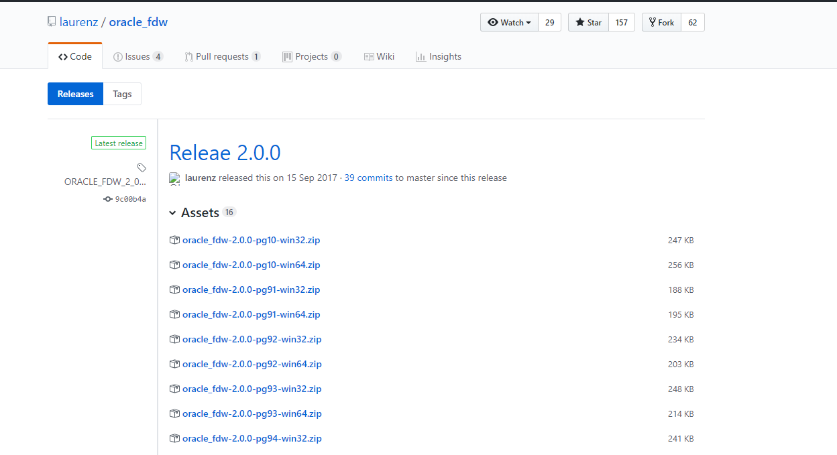Download oracle_fdw-2.0.0-pg10-win64.zip
Viewport: 837px width, 455px height.
[252, 265]
